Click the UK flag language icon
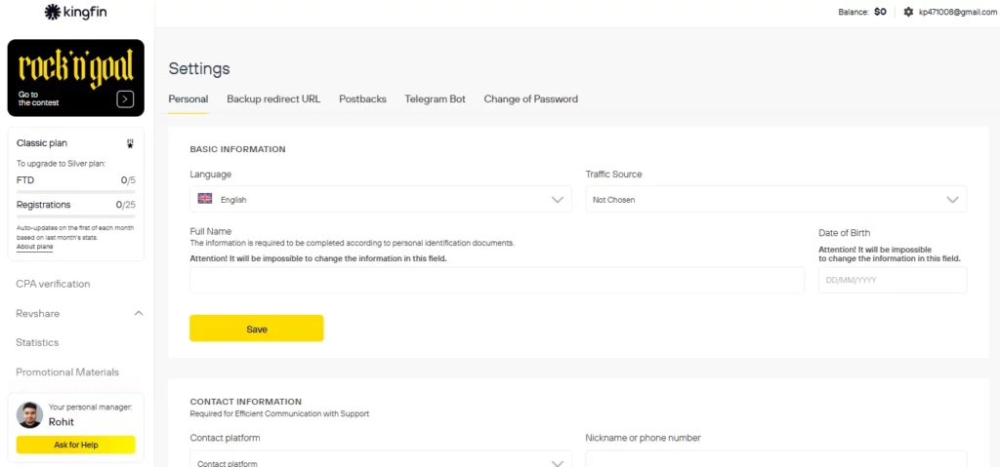 coord(205,199)
